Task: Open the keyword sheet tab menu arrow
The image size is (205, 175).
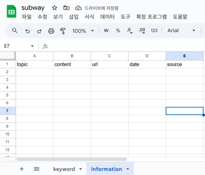Action: (x=81, y=169)
